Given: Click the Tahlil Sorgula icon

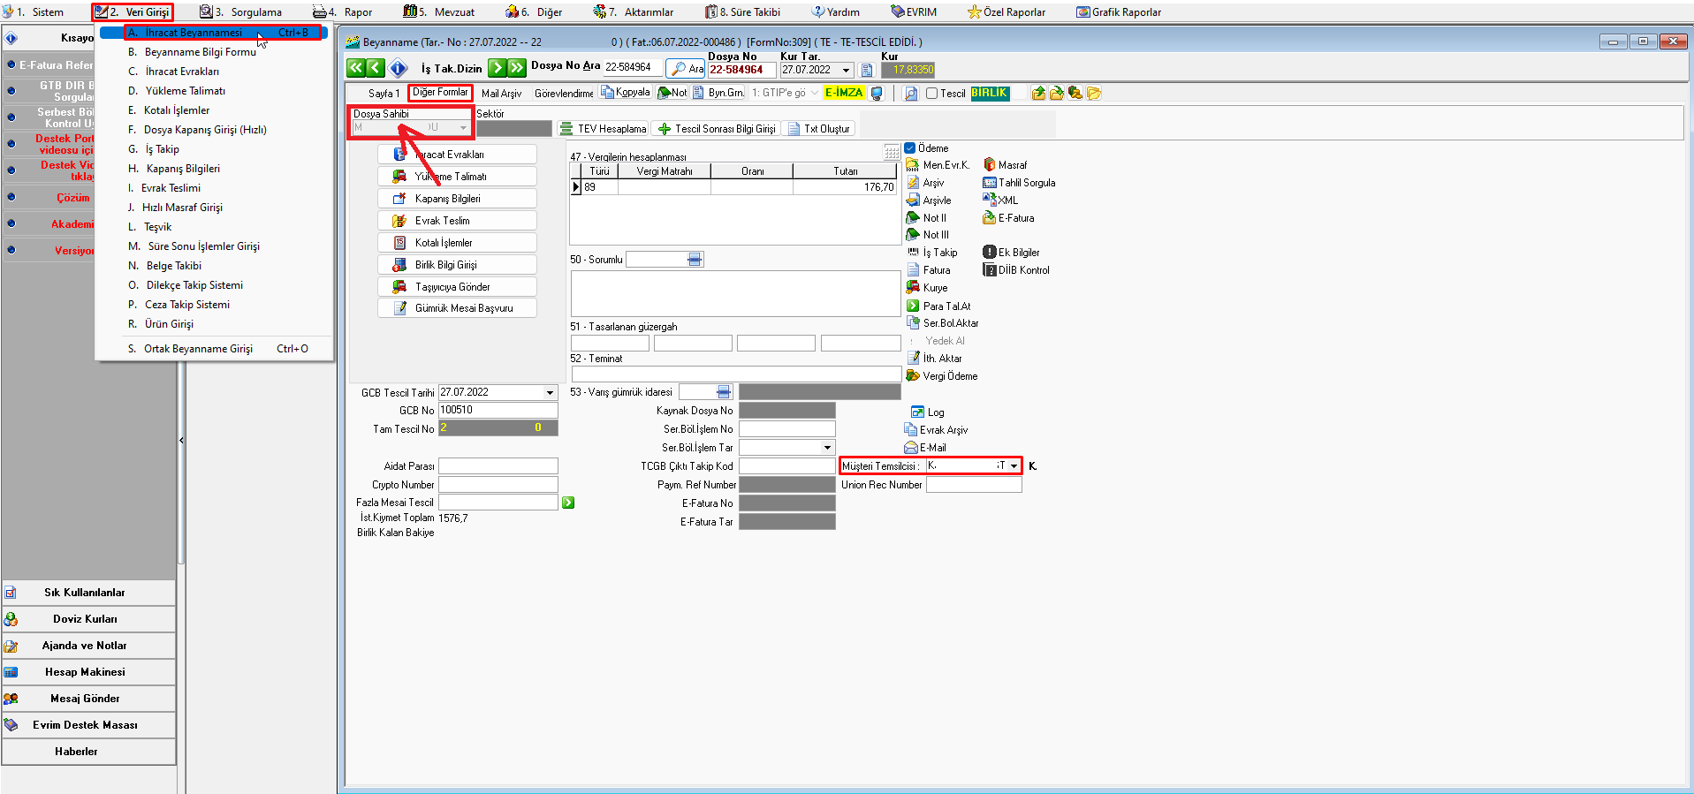Looking at the screenshot, I should [990, 183].
